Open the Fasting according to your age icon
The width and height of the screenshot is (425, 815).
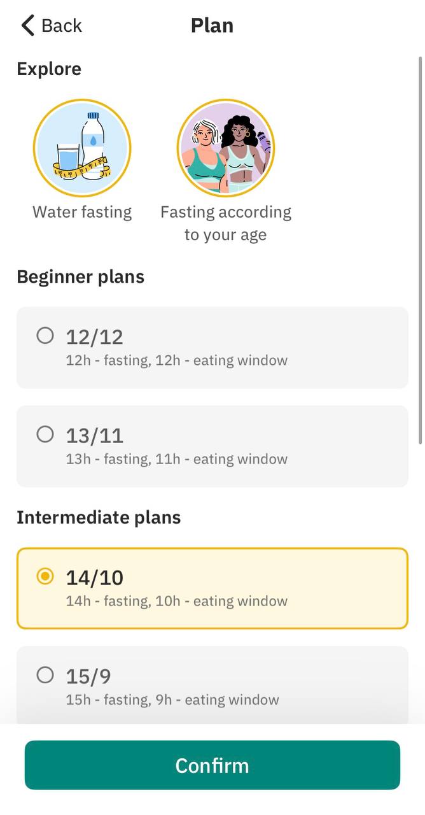click(226, 148)
